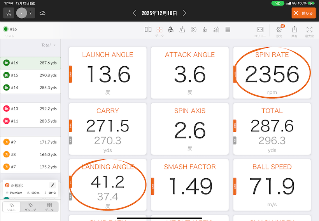
Task: Select driver shot #15 in the list
Action: 30,75
